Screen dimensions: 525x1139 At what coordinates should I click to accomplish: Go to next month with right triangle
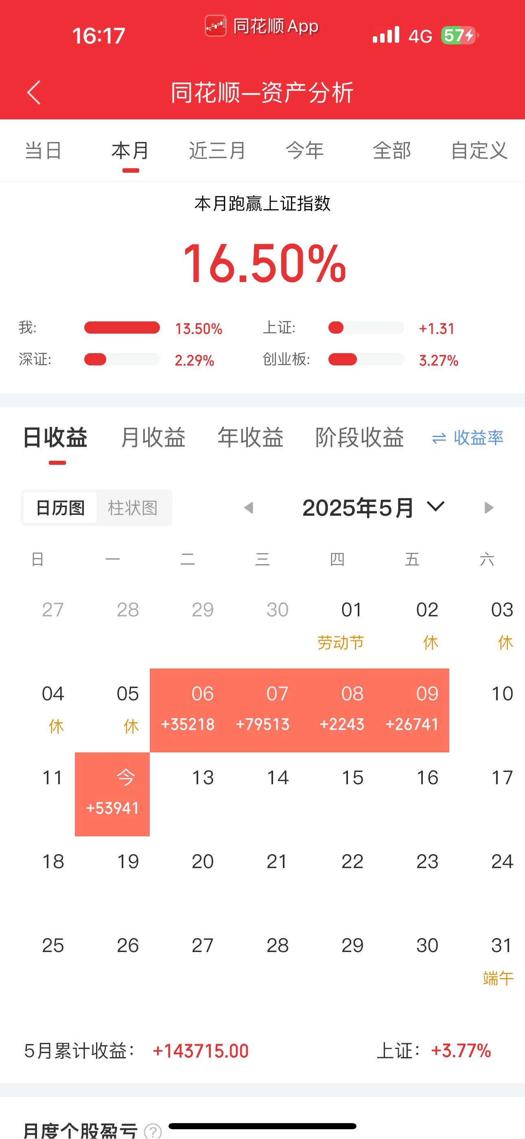[x=488, y=508]
